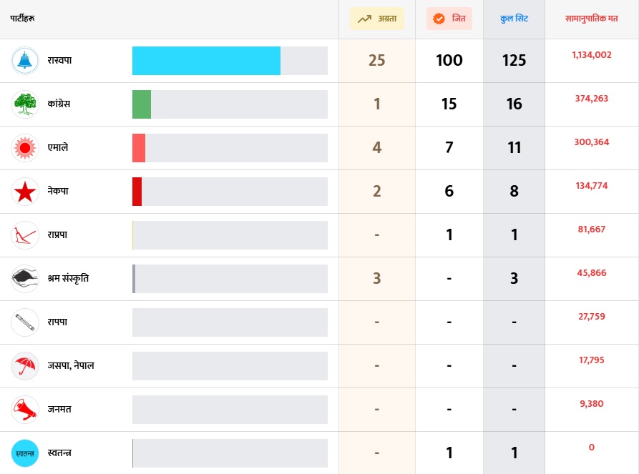Image resolution: width=639 pixels, height=474 pixels.
Task: Click the एमाले sun party logo
Action: click(x=25, y=148)
